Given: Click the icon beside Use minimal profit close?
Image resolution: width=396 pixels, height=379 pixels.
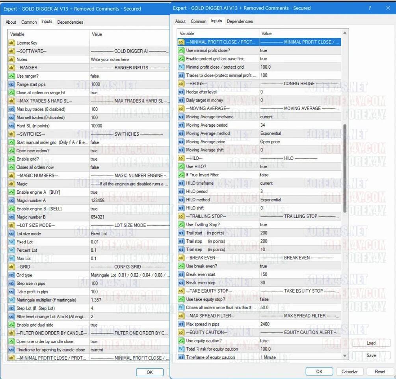Looking at the screenshot, I should click(x=181, y=50).
